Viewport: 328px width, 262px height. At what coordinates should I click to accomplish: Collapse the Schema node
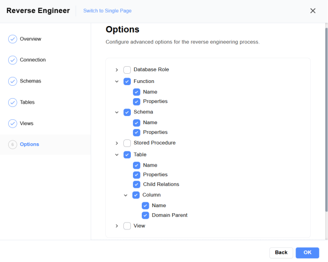click(117, 112)
